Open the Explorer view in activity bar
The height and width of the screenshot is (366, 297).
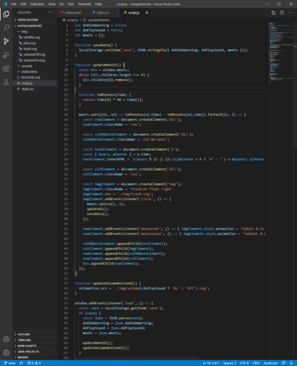point(6,14)
